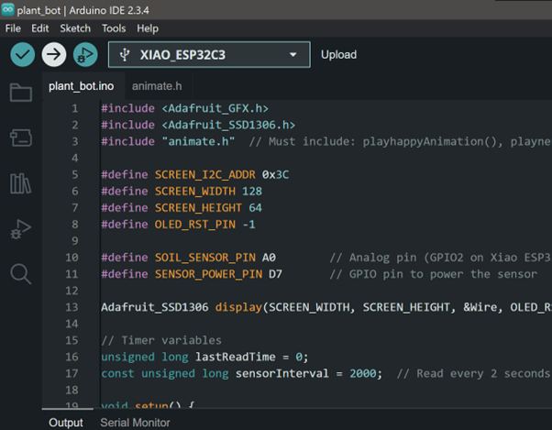Open the Search magnifier in sidebar
Image resolution: width=552 pixels, height=430 pixels.
21,274
